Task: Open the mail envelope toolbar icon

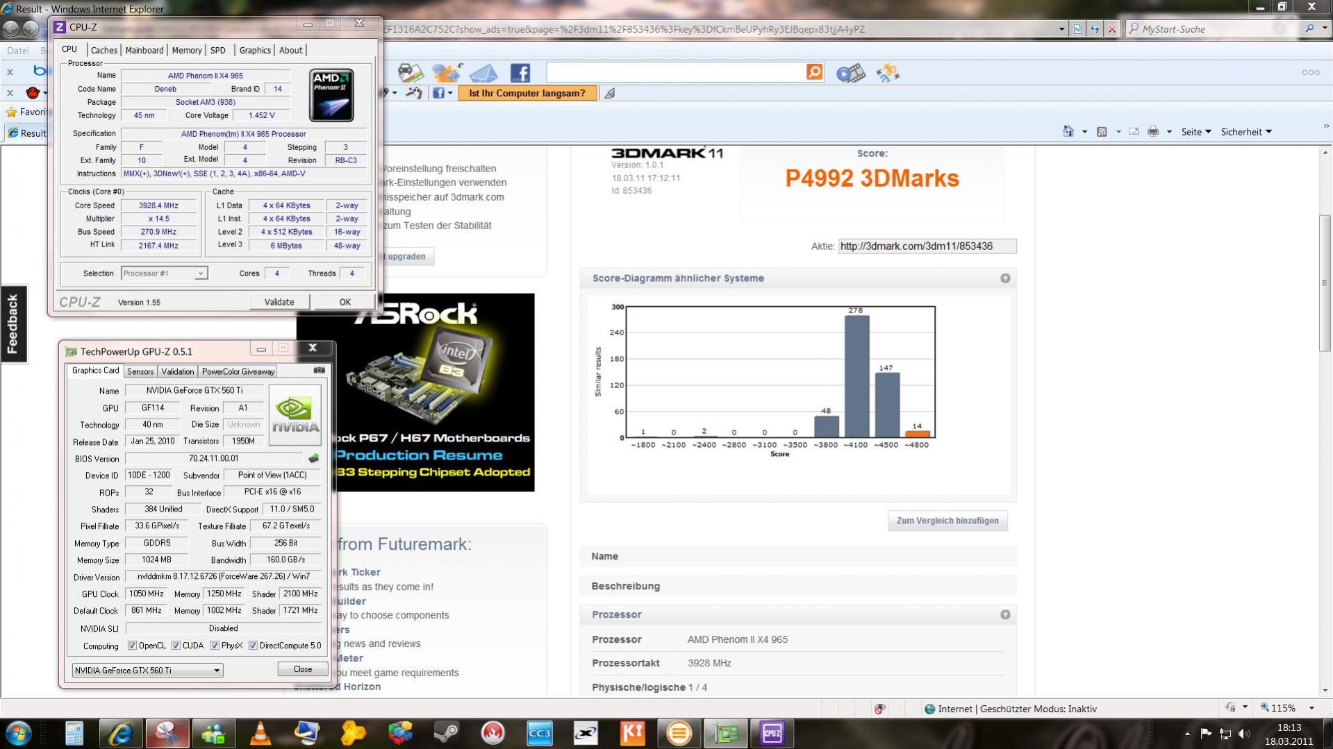Action: pyautogui.click(x=483, y=73)
